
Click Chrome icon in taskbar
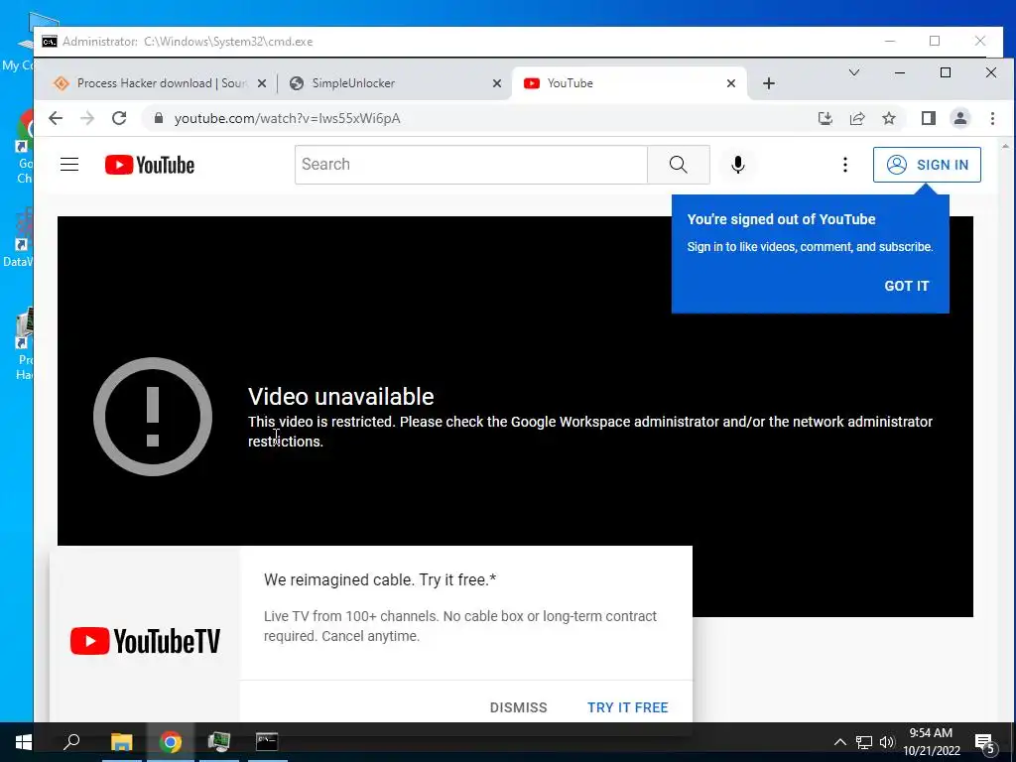coord(171,742)
